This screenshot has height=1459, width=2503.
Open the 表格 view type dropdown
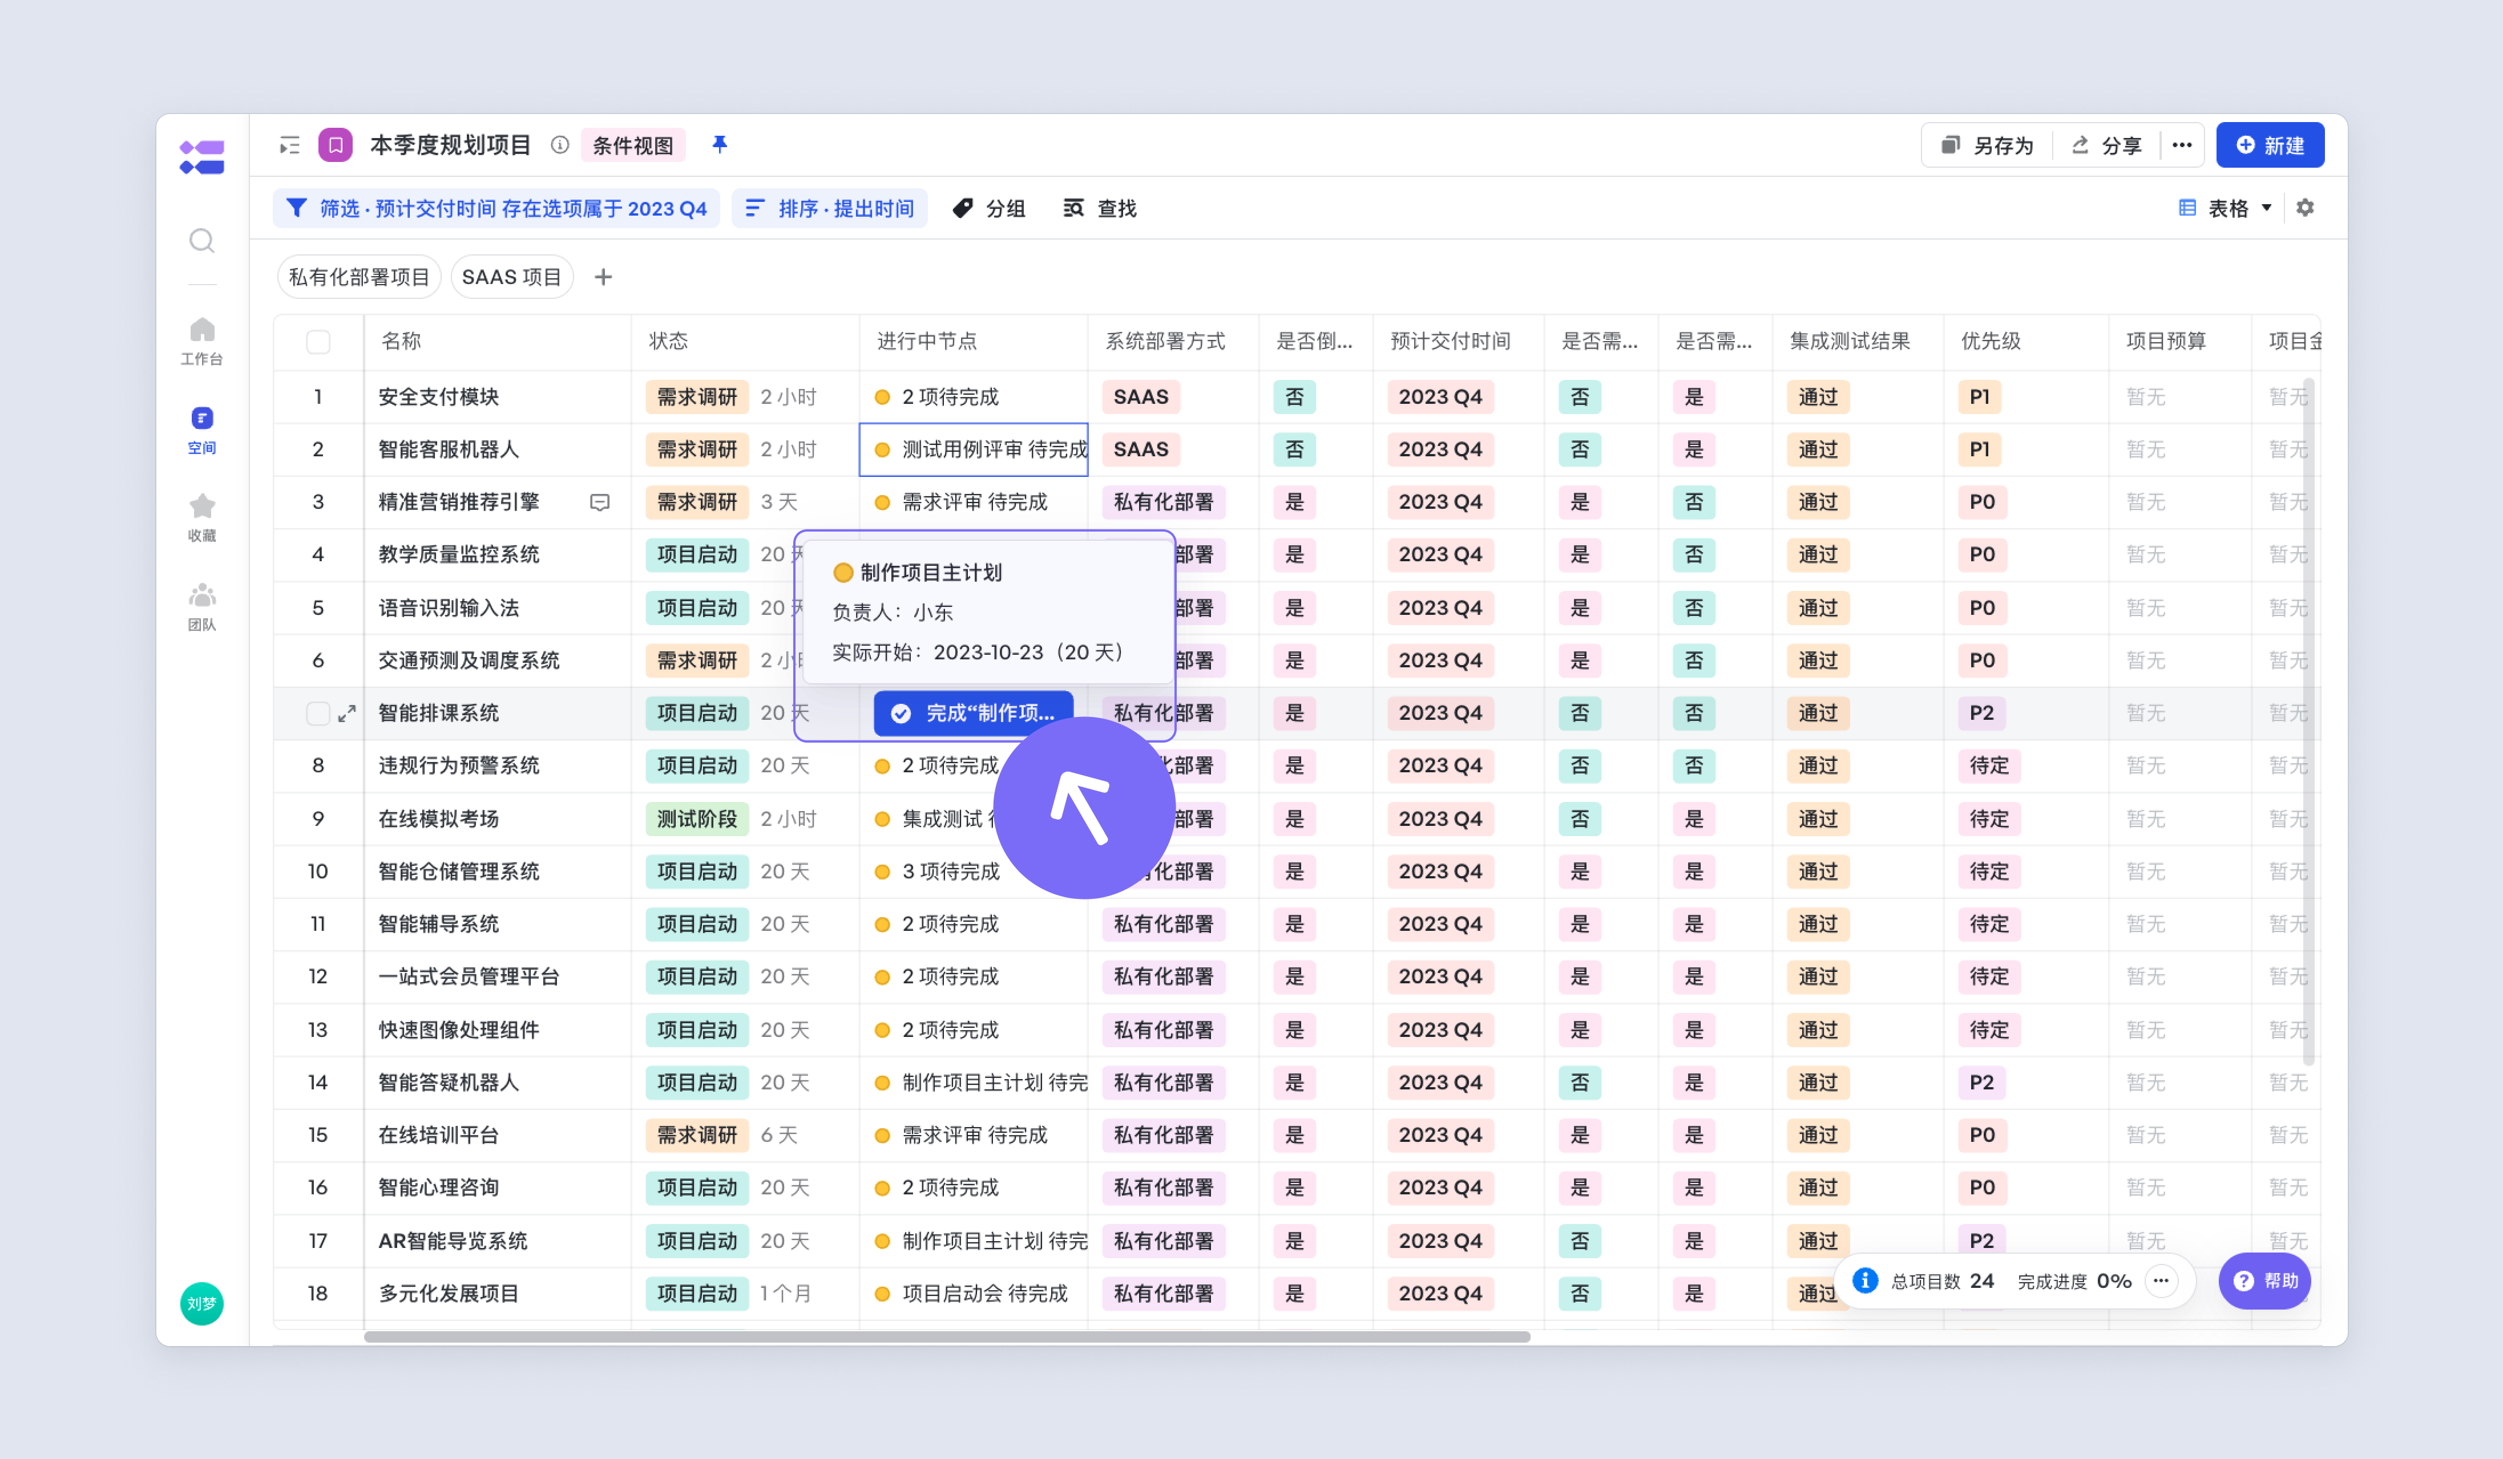2225,208
